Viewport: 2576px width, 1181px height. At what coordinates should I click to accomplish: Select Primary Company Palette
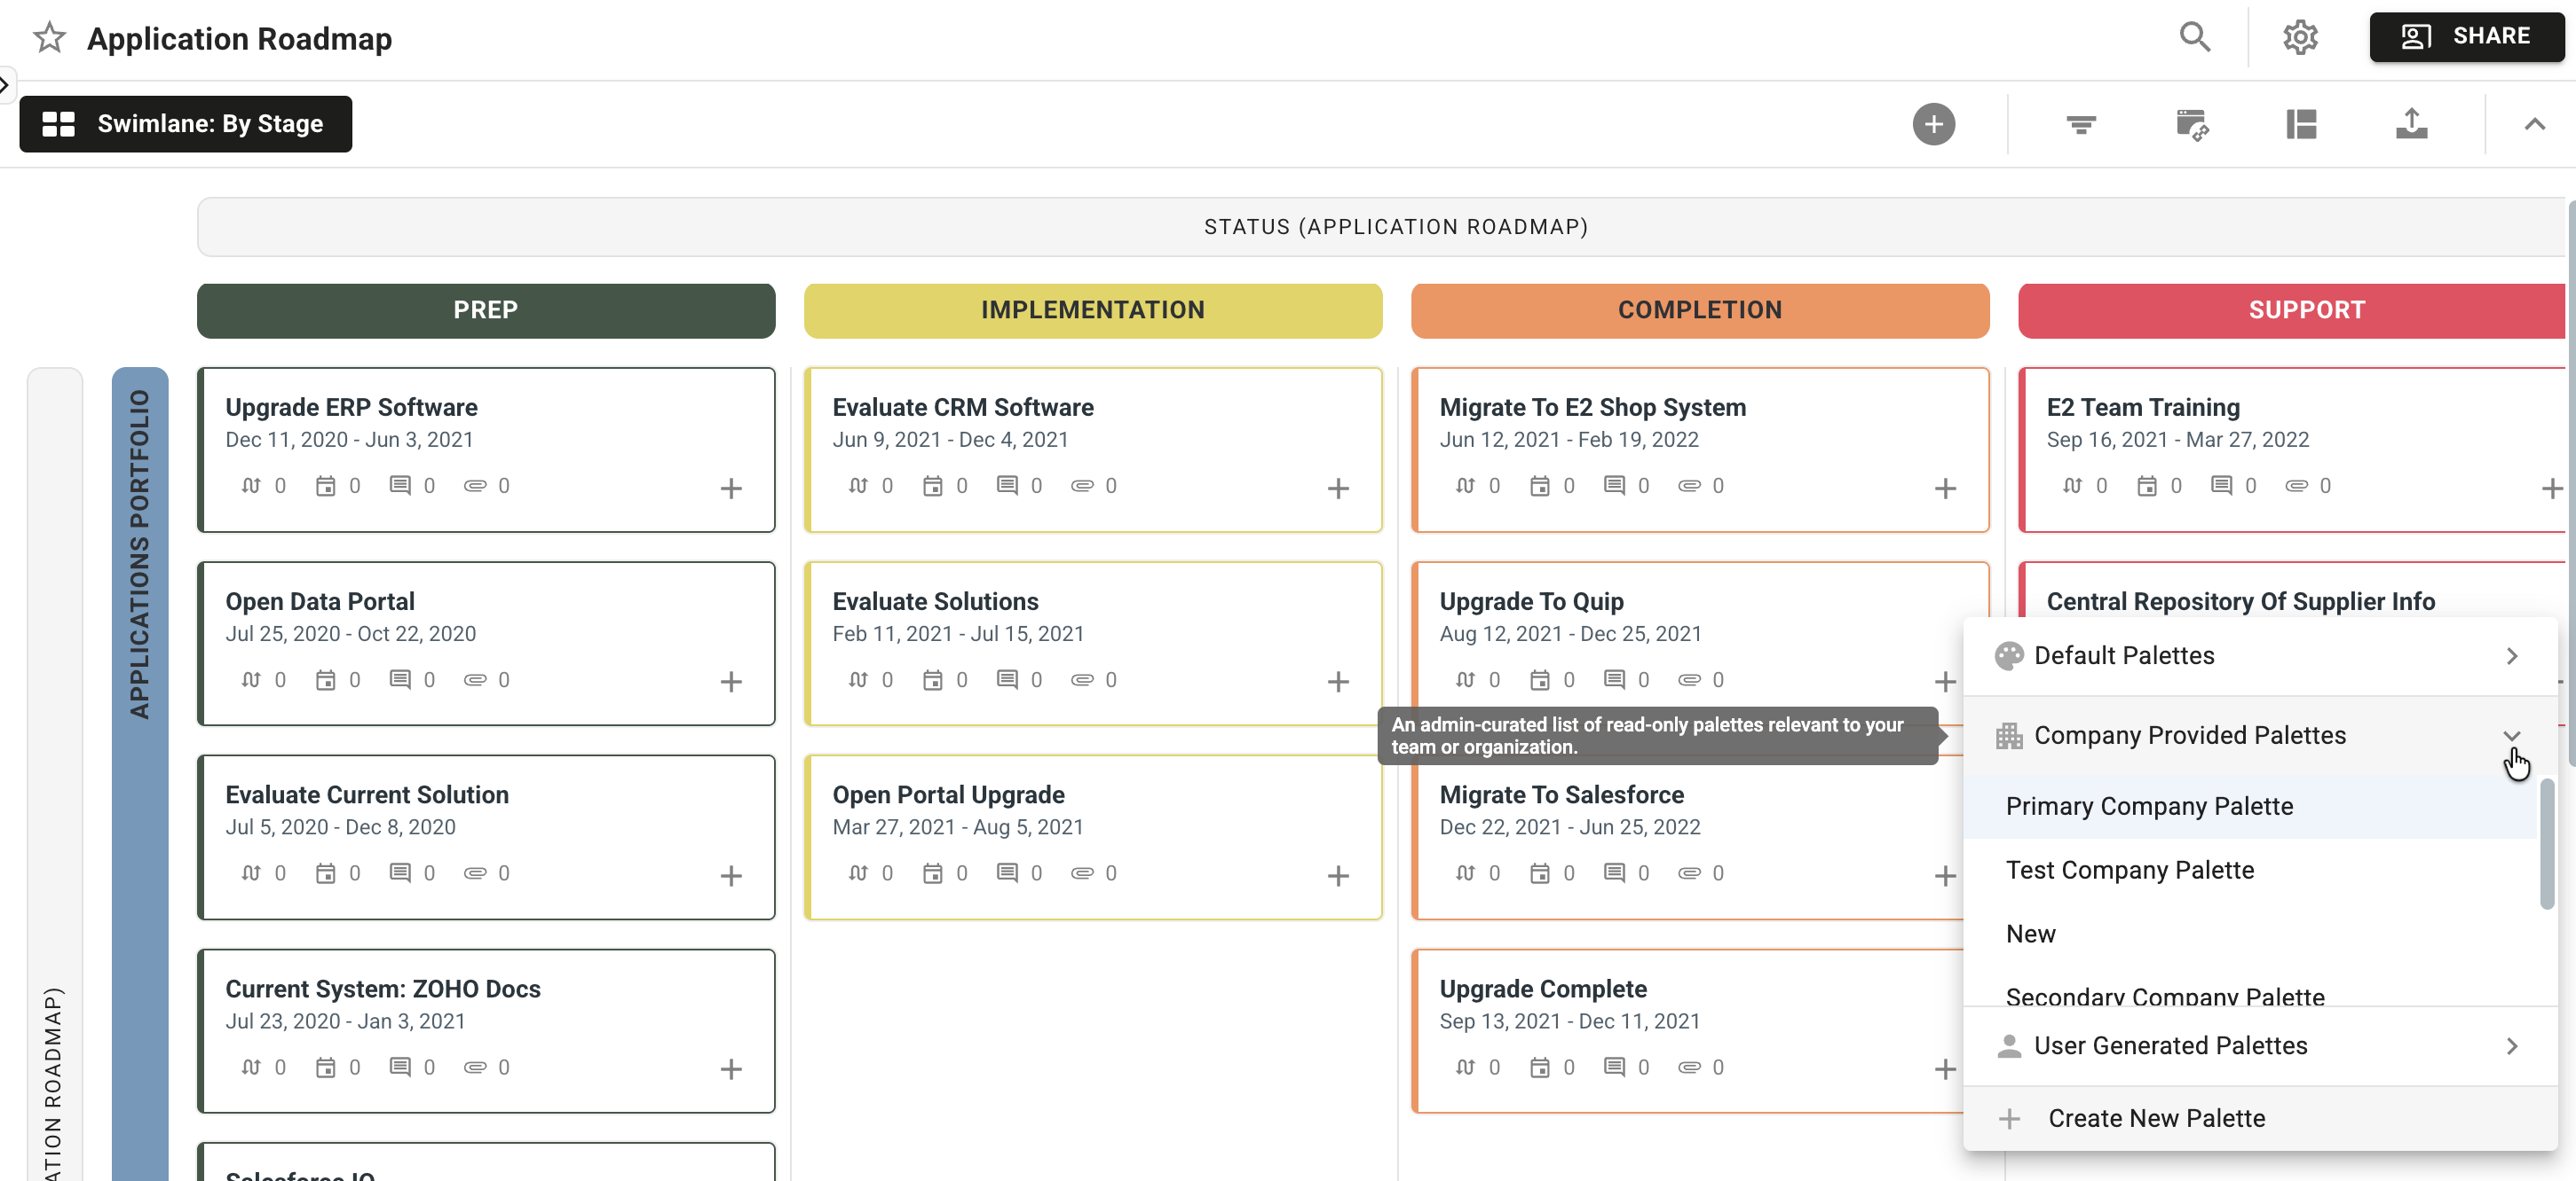(2250, 806)
